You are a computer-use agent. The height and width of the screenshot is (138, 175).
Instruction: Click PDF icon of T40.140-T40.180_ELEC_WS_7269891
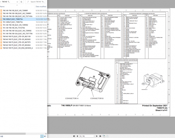(x=1, y=11)
